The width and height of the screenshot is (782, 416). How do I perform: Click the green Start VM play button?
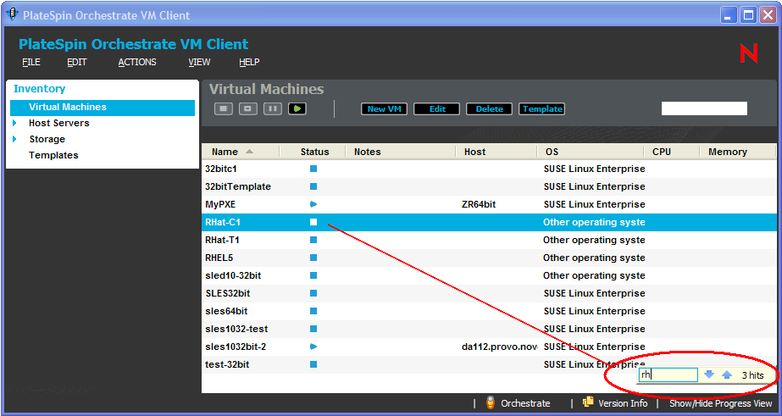point(297,108)
